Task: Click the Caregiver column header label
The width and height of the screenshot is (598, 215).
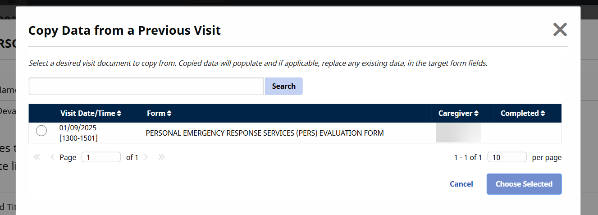Action: coord(455,114)
